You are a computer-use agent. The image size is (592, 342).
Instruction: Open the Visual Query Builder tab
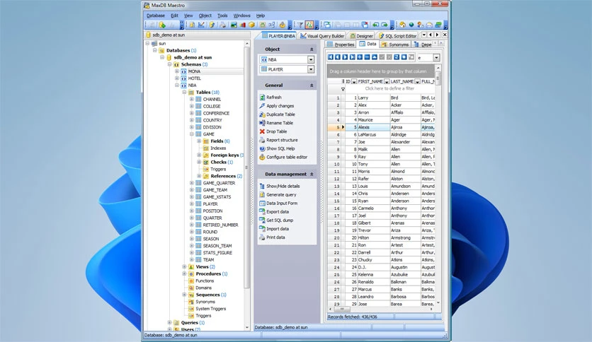click(322, 36)
